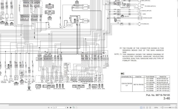Click the 'FG 15NM' truck model cell
Image resolution: width=178 pixels, height=109 pixels.
(x=150, y=78)
